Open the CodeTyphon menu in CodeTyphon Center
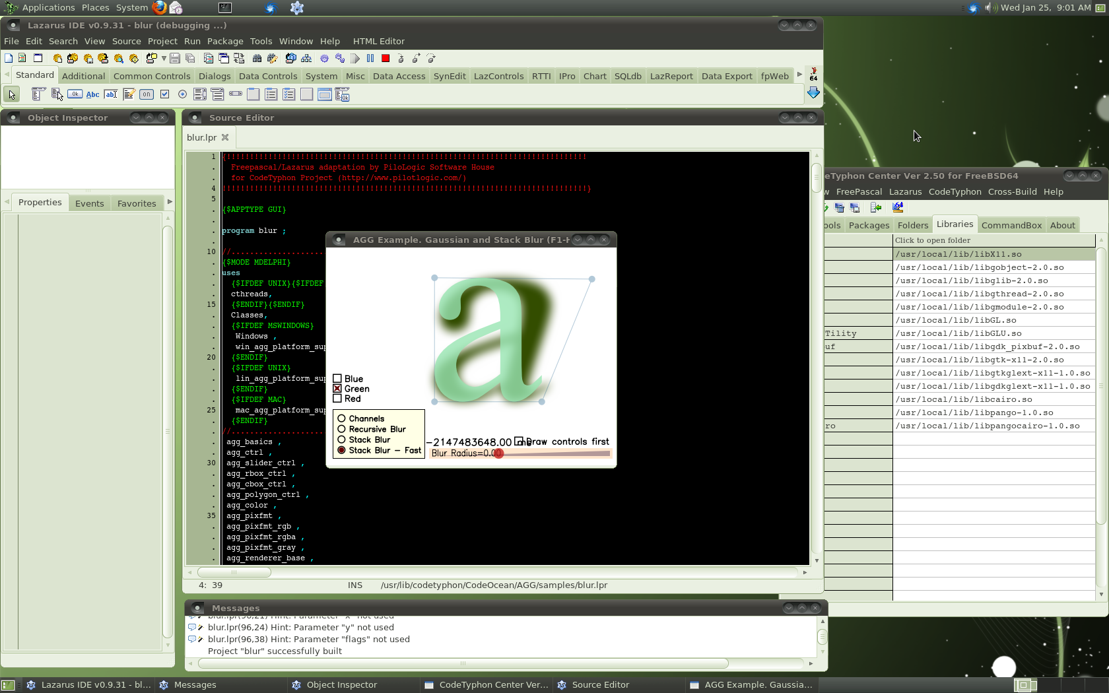Viewport: 1109px width, 693px height. [955, 191]
